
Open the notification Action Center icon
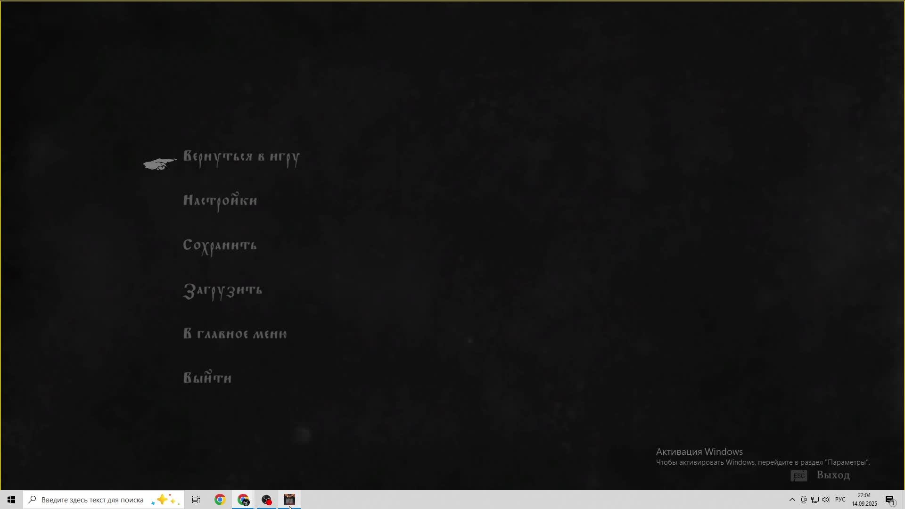(x=890, y=500)
